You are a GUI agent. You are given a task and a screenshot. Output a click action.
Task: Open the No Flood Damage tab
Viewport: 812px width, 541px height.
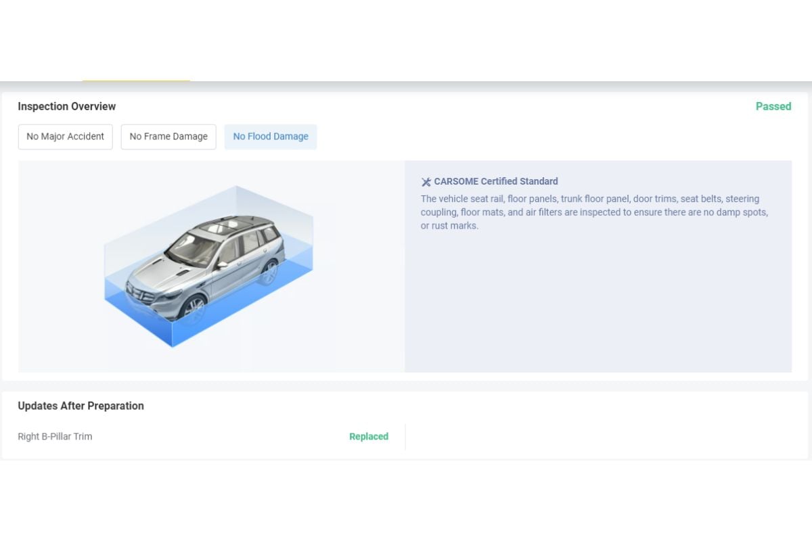(271, 137)
